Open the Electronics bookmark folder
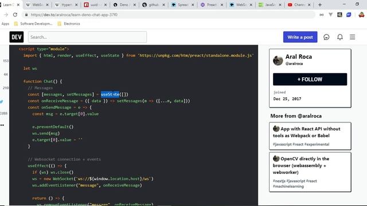 click(x=69, y=23)
